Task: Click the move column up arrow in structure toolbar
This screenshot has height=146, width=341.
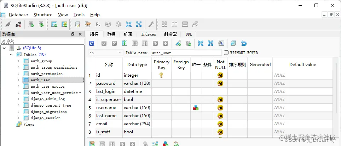Action: 155,44
